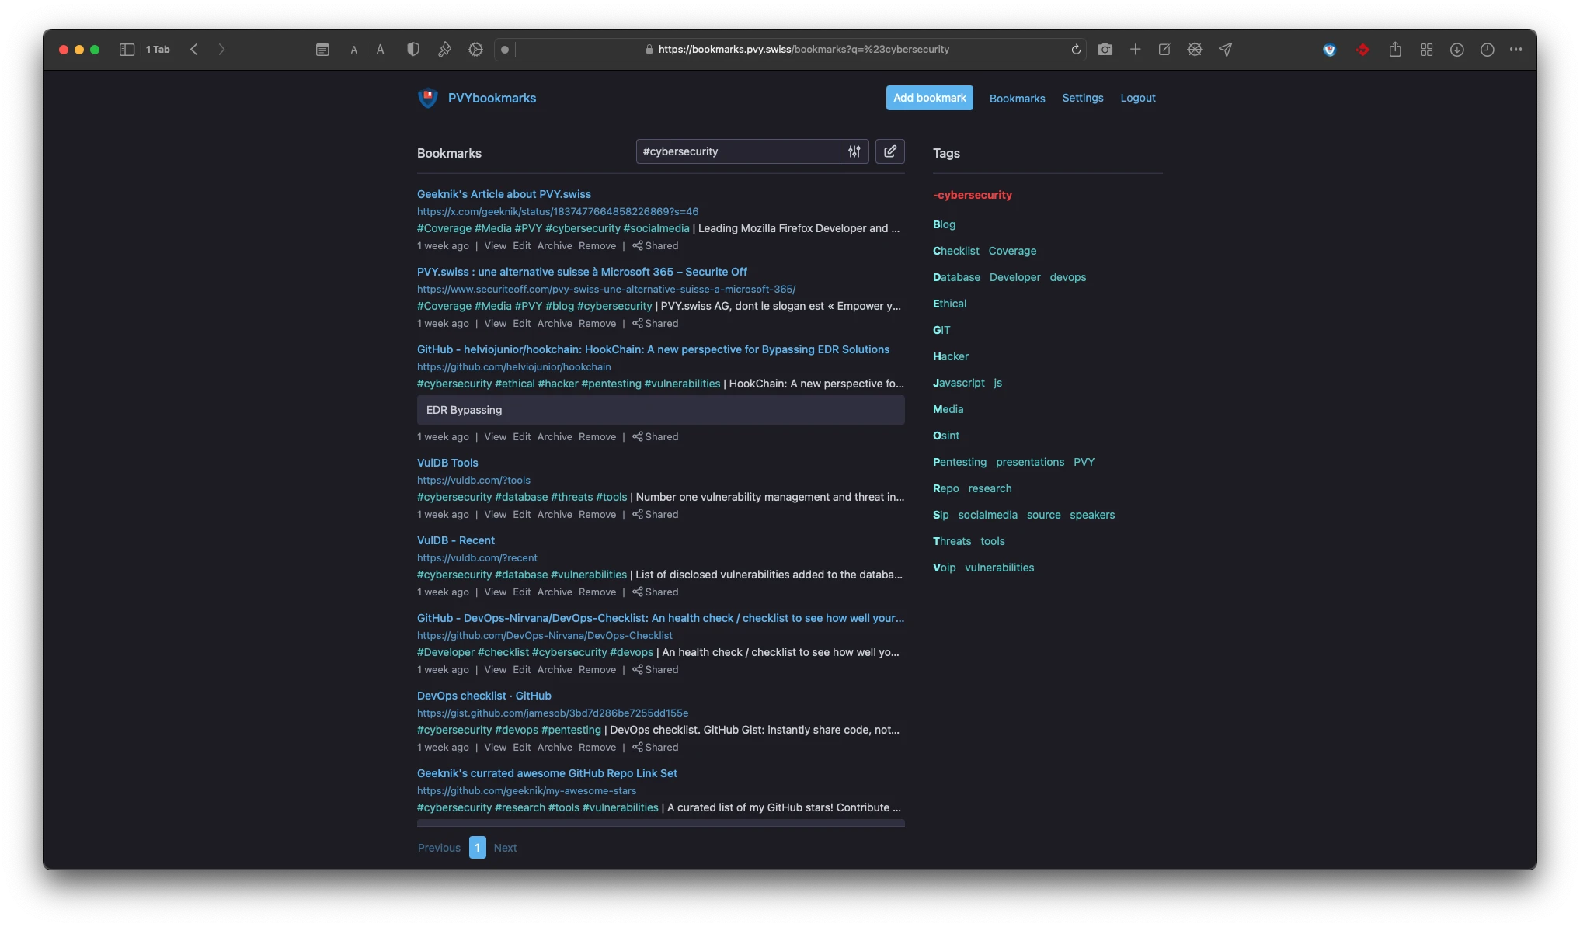The image size is (1580, 927).
Task: Click the PVYbookmarks site title
Action: [492, 98]
